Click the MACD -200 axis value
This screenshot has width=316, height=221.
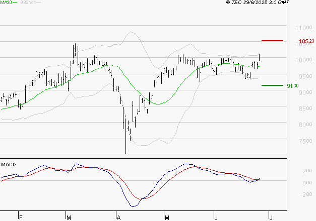click(306, 194)
